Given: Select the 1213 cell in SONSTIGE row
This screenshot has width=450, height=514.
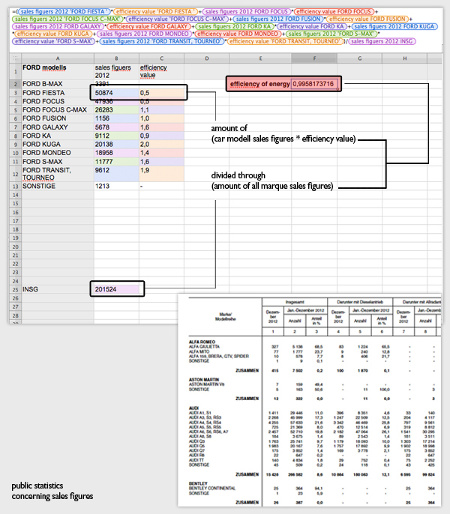Looking at the screenshot, I should [116, 186].
